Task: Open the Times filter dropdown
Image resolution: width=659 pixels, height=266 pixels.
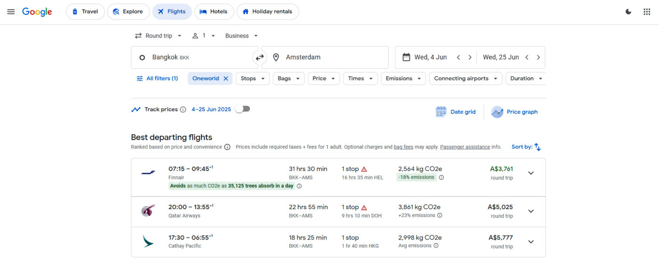Action: click(361, 79)
